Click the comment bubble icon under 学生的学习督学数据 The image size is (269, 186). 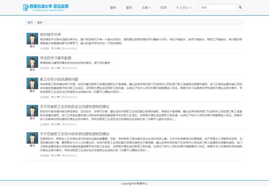[x=59, y=68]
